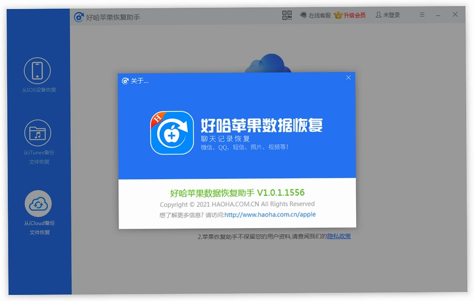Close the main application window
The width and height of the screenshot is (474, 301).
coord(455,14)
